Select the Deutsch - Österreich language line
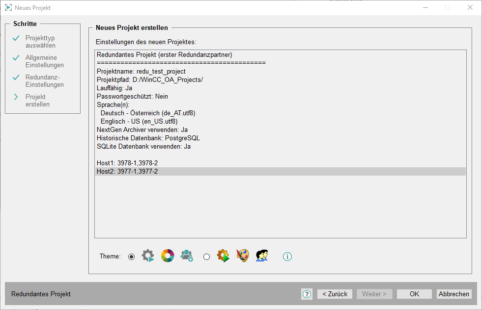This screenshot has height=310, width=482. (x=281, y=113)
